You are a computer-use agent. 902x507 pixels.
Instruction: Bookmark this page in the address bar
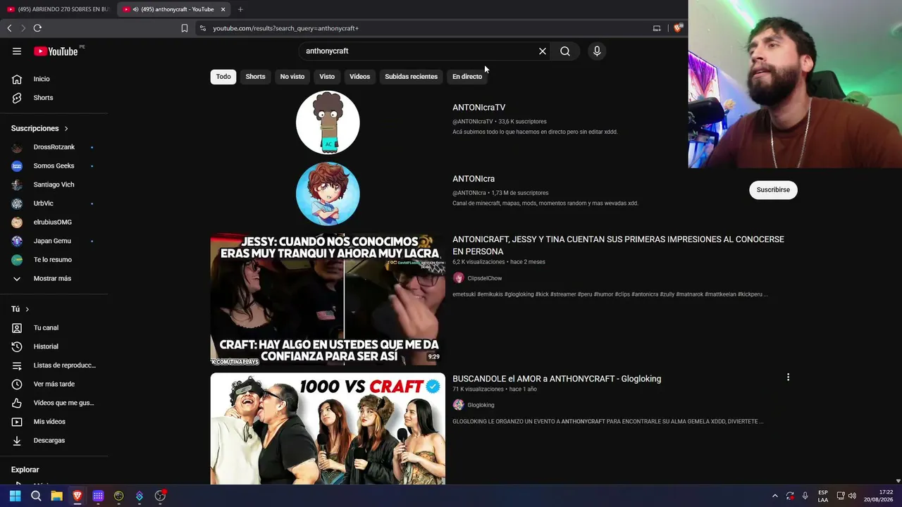[x=185, y=28]
